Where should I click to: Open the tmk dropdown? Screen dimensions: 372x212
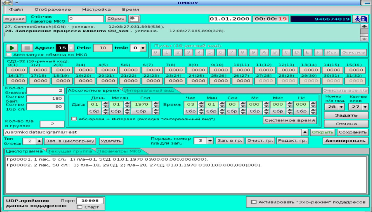coord(143,48)
